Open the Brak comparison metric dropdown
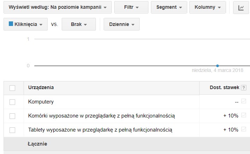The height and width of the screenshot is (154, 250). click(x=79, y=25)
